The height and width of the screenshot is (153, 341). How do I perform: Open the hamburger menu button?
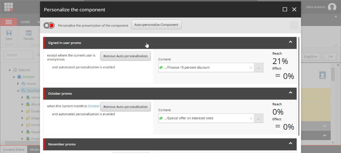[9, 22]
